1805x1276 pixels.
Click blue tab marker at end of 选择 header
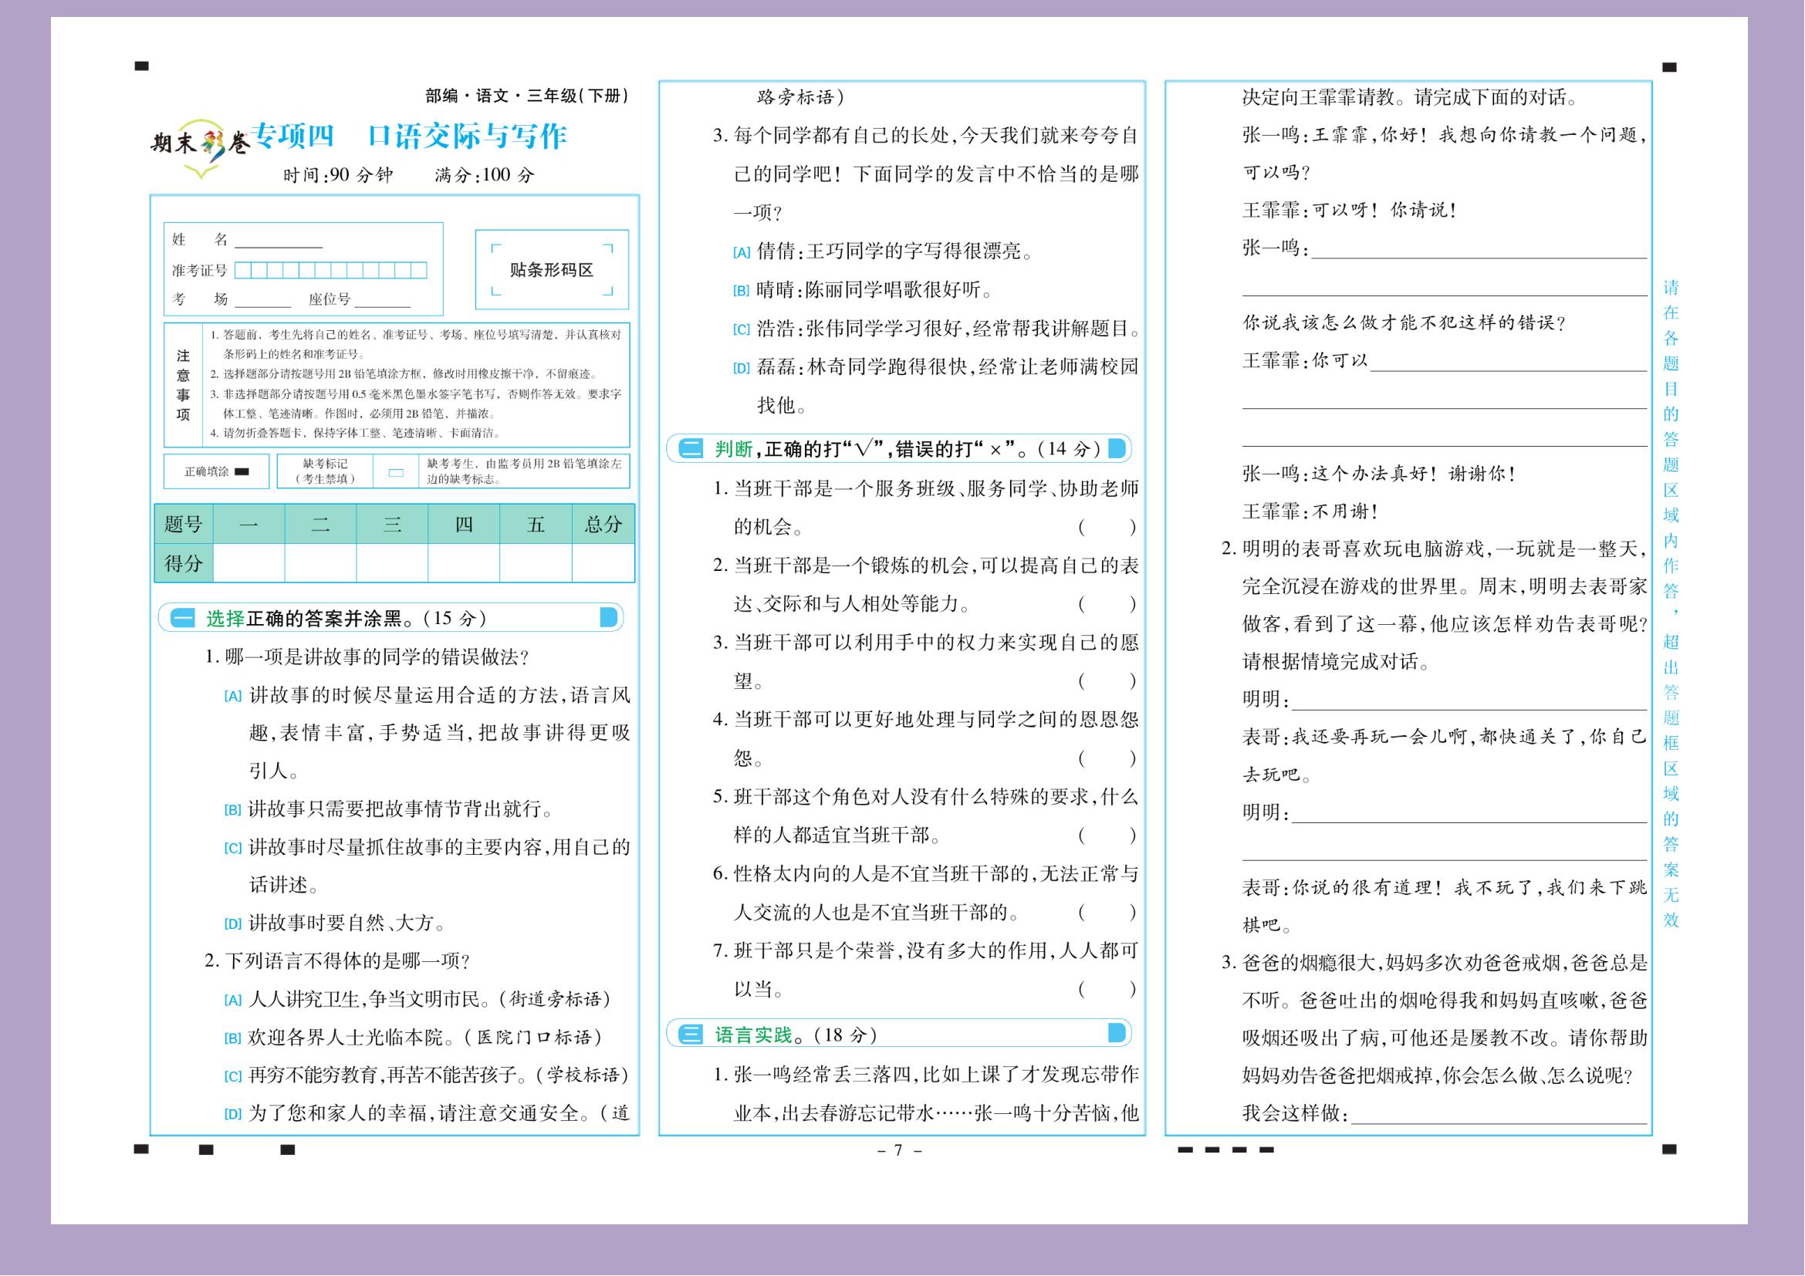coord(608,618)
